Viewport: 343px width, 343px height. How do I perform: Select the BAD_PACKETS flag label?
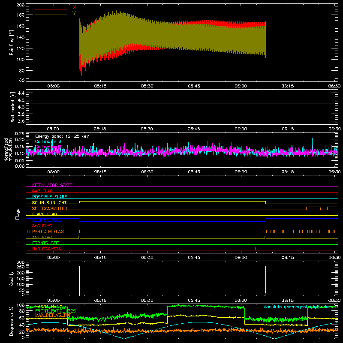coord(47,249)
